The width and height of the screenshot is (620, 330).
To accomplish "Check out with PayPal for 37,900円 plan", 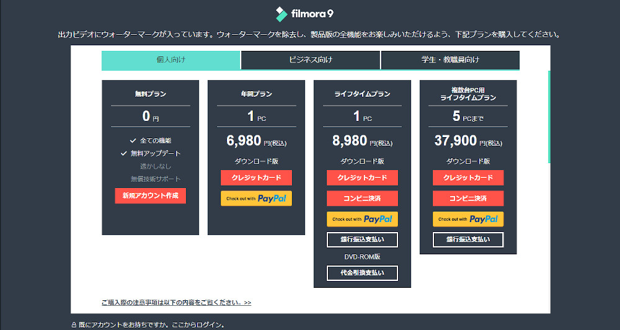I will point(468,219).
